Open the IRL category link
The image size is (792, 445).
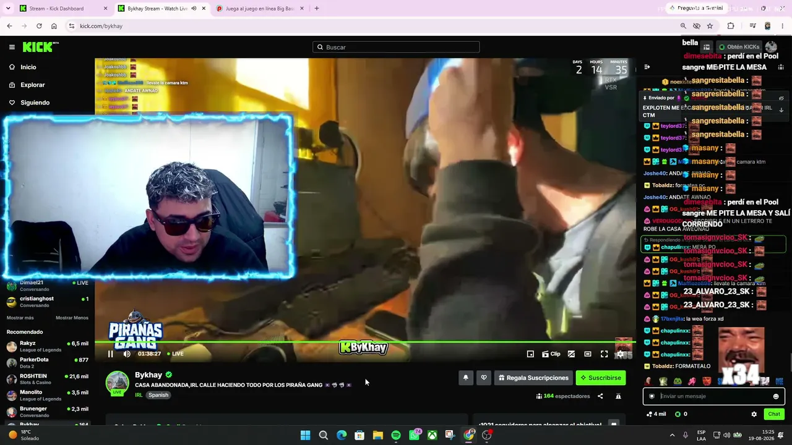coord(139,395)
